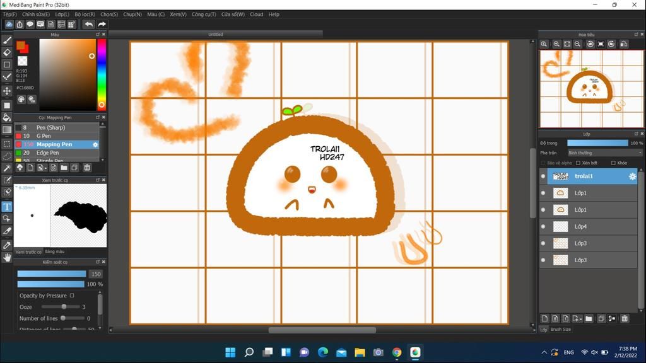Select the Lớp4 layer
The width and height of the screenshot is (646, 363).
(589, 226)
